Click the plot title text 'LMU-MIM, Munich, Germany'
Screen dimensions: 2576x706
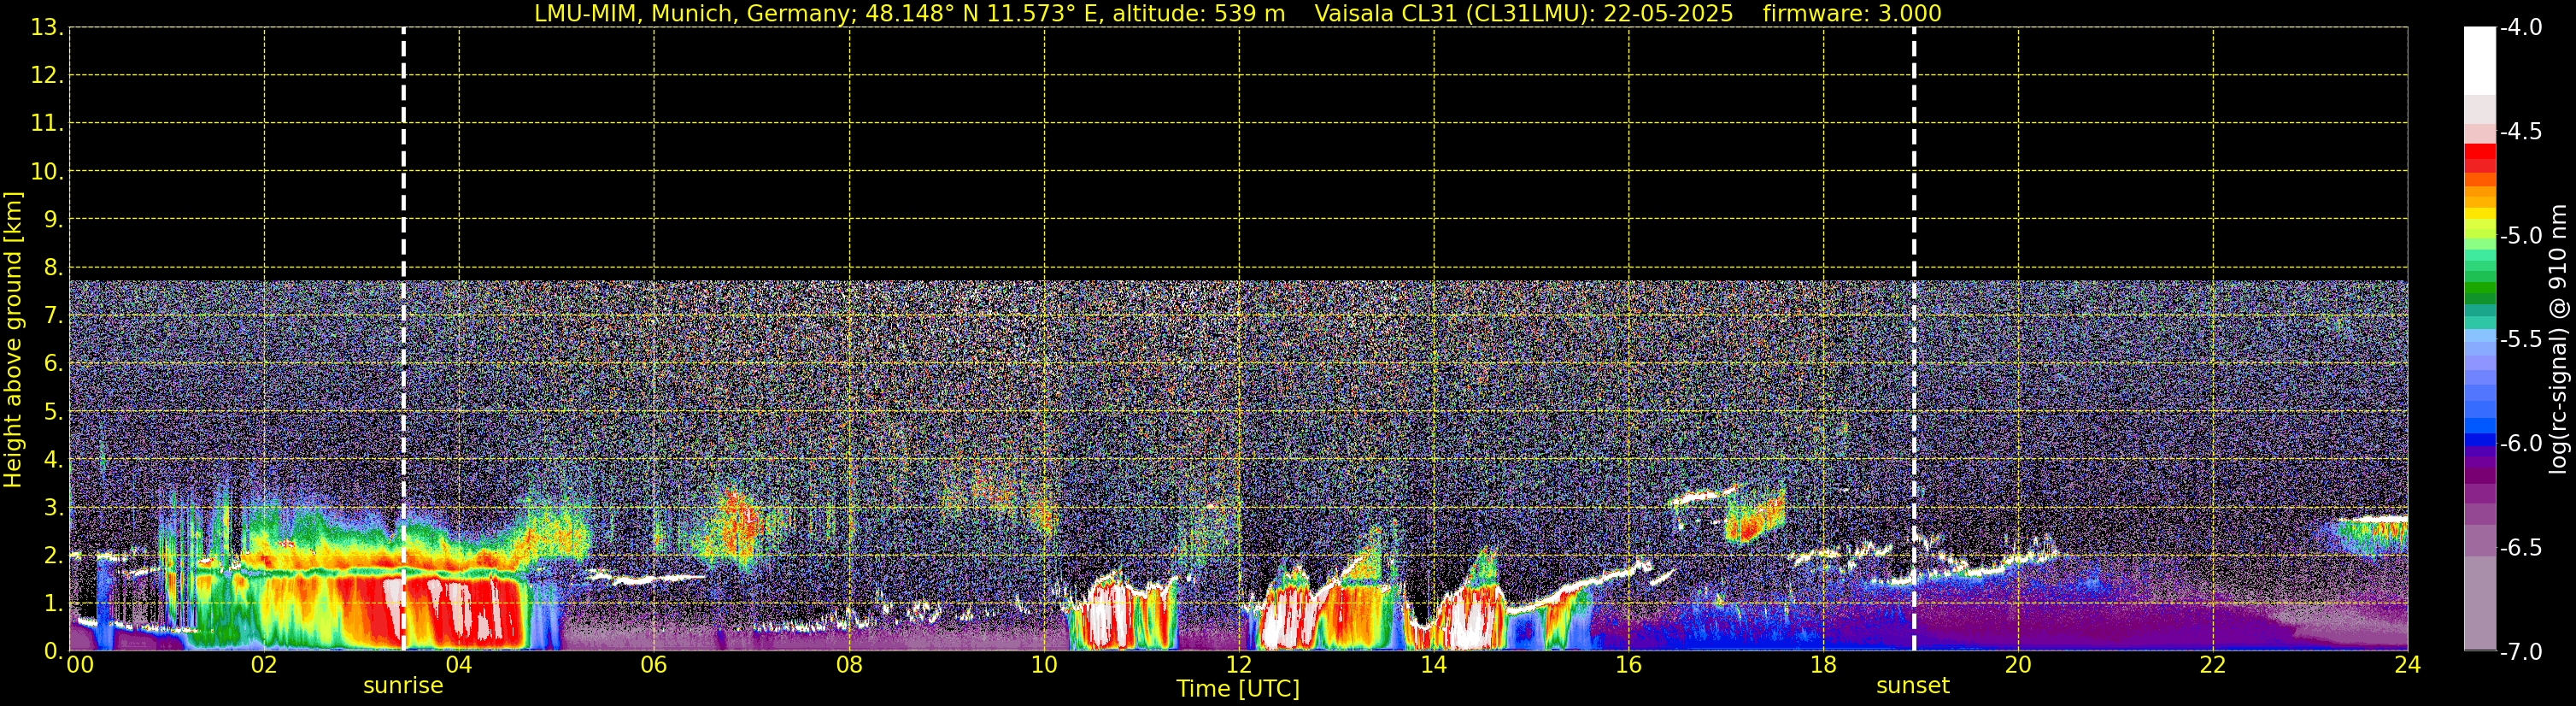pos(691,14)
